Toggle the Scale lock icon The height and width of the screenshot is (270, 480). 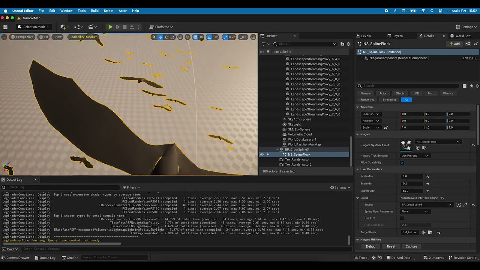coord(385,127)
